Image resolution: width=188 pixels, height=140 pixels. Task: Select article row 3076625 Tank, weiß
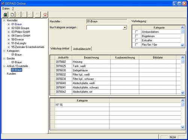(115, 66)
